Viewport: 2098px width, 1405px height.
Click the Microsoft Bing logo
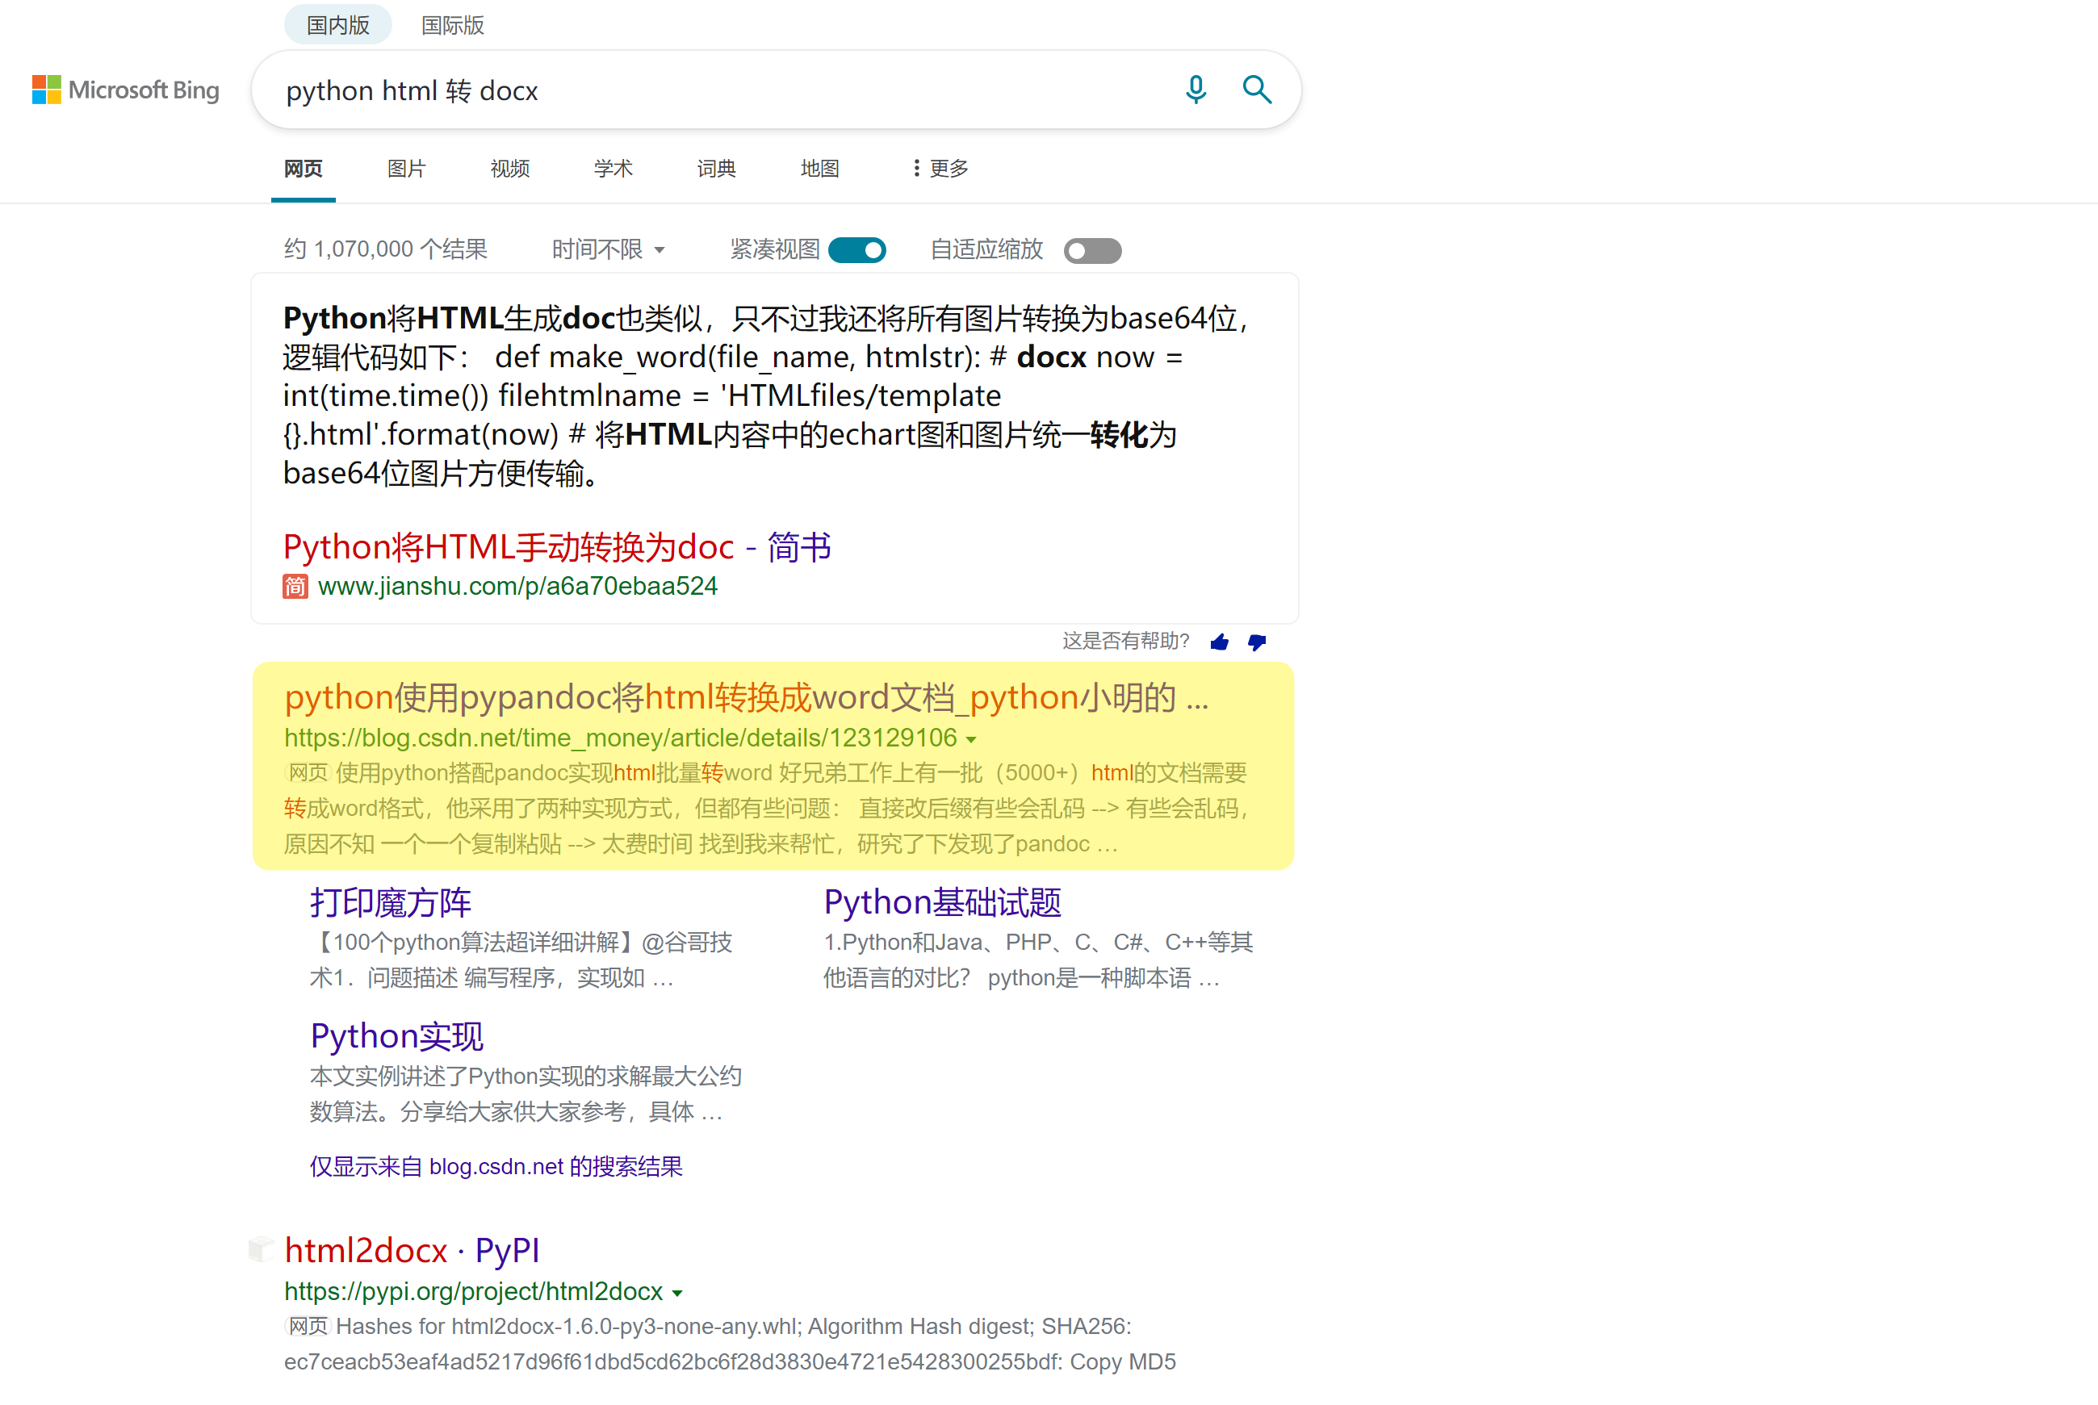click(x=125, y=90)
